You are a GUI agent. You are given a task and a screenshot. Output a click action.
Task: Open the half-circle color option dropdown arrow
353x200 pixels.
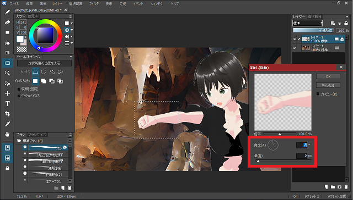(72, 36)
